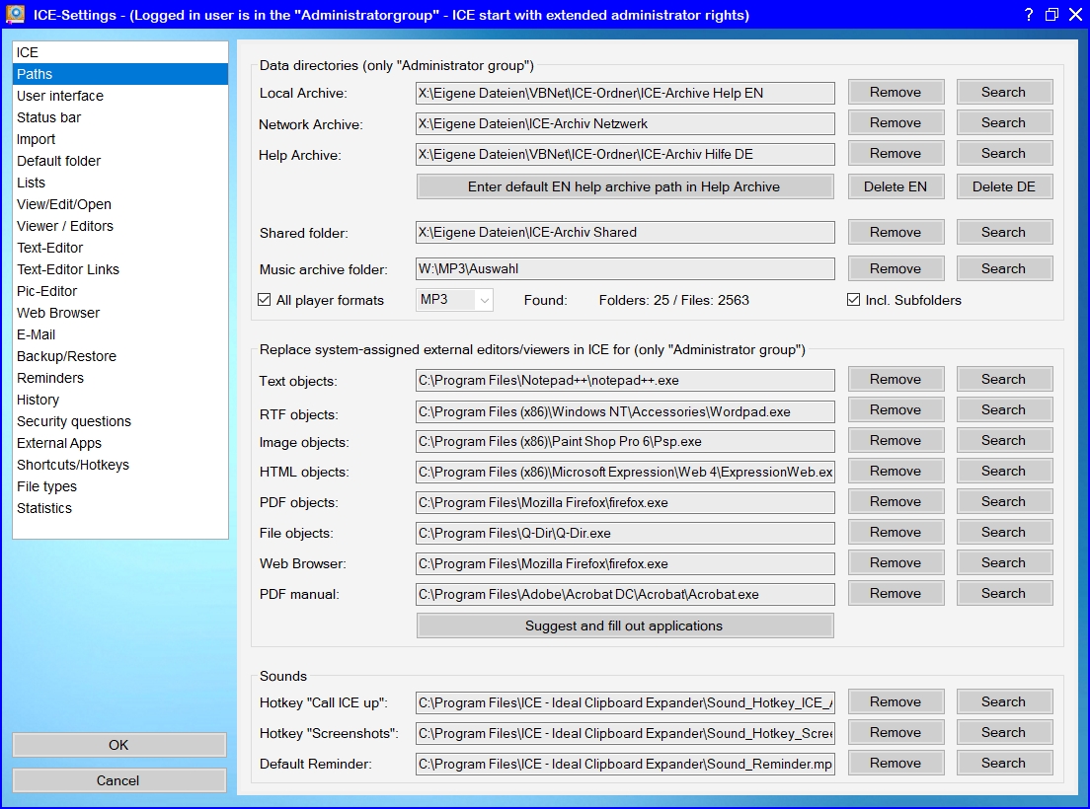Uncheck the Incl. Subfolders checkbox

(853, 300)
